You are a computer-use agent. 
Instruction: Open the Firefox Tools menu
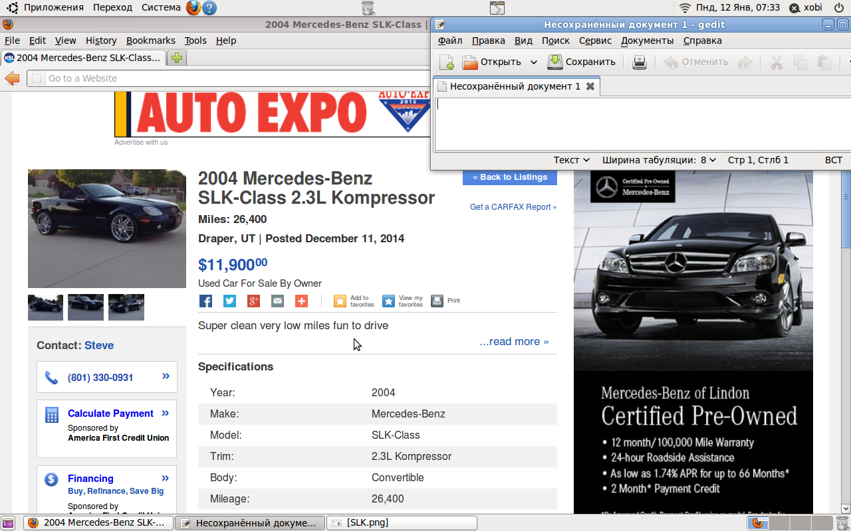tap(195, 40)
